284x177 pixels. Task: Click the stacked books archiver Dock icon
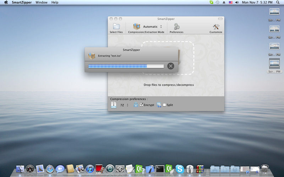coord(200,169)
